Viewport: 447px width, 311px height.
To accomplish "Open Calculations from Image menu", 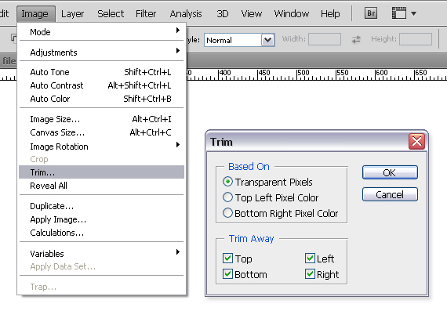I will (x=101, y=233).
